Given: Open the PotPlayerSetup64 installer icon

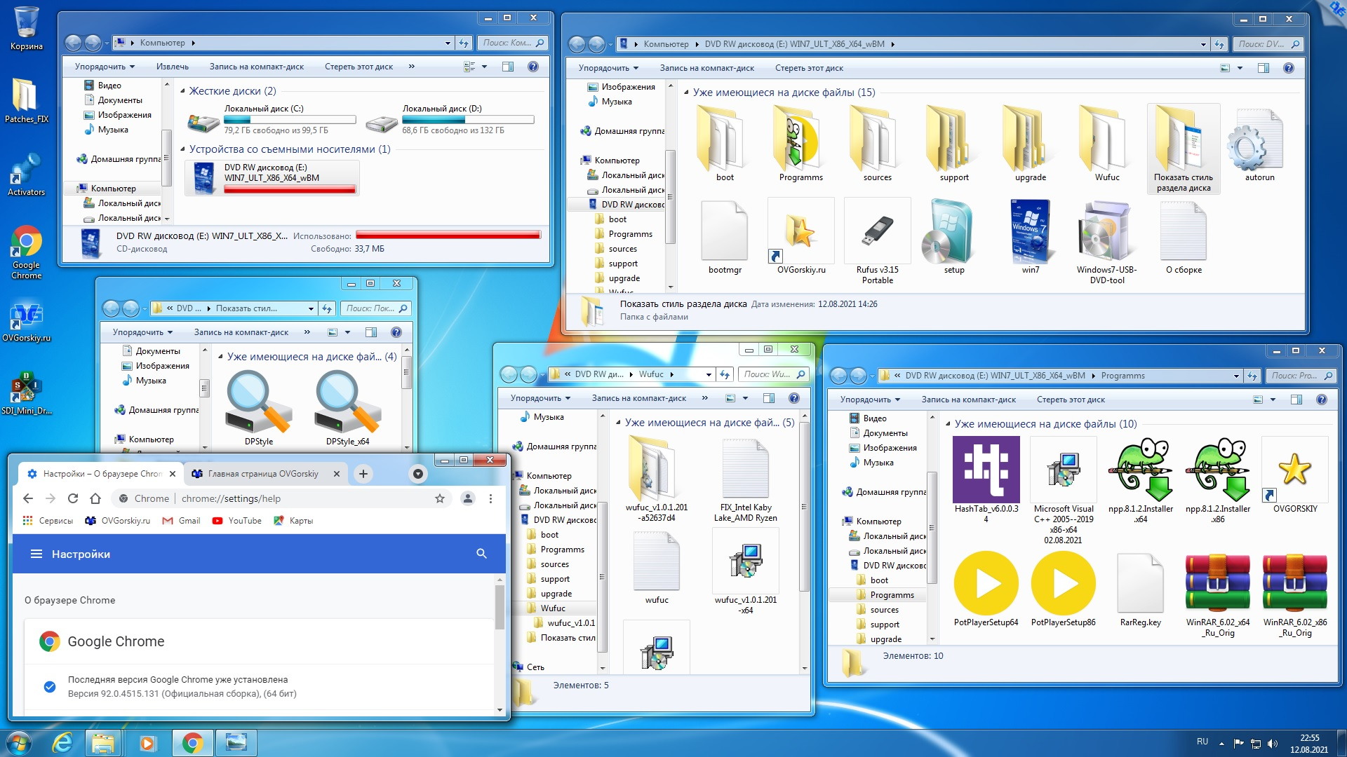Looking at the screenshot, I should [986, 583].
